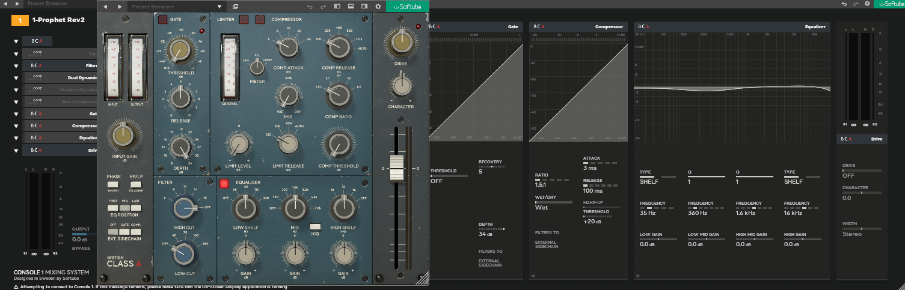Click the gate DEPTH knob
The width and height of the screenshot is (905, 290).
pos(180,146)
